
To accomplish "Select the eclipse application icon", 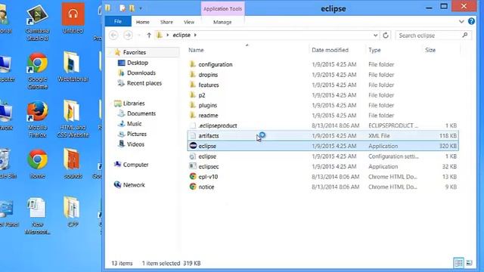I will pos(193,146).
